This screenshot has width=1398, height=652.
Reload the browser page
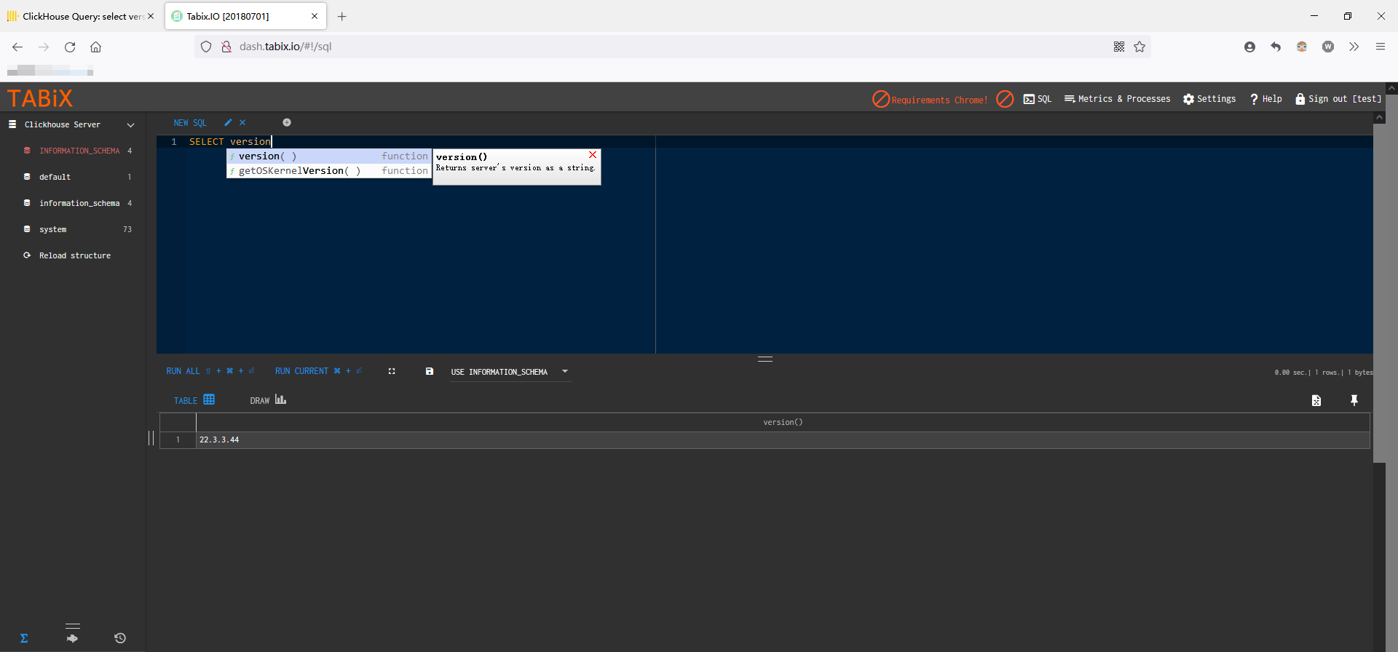70,47
